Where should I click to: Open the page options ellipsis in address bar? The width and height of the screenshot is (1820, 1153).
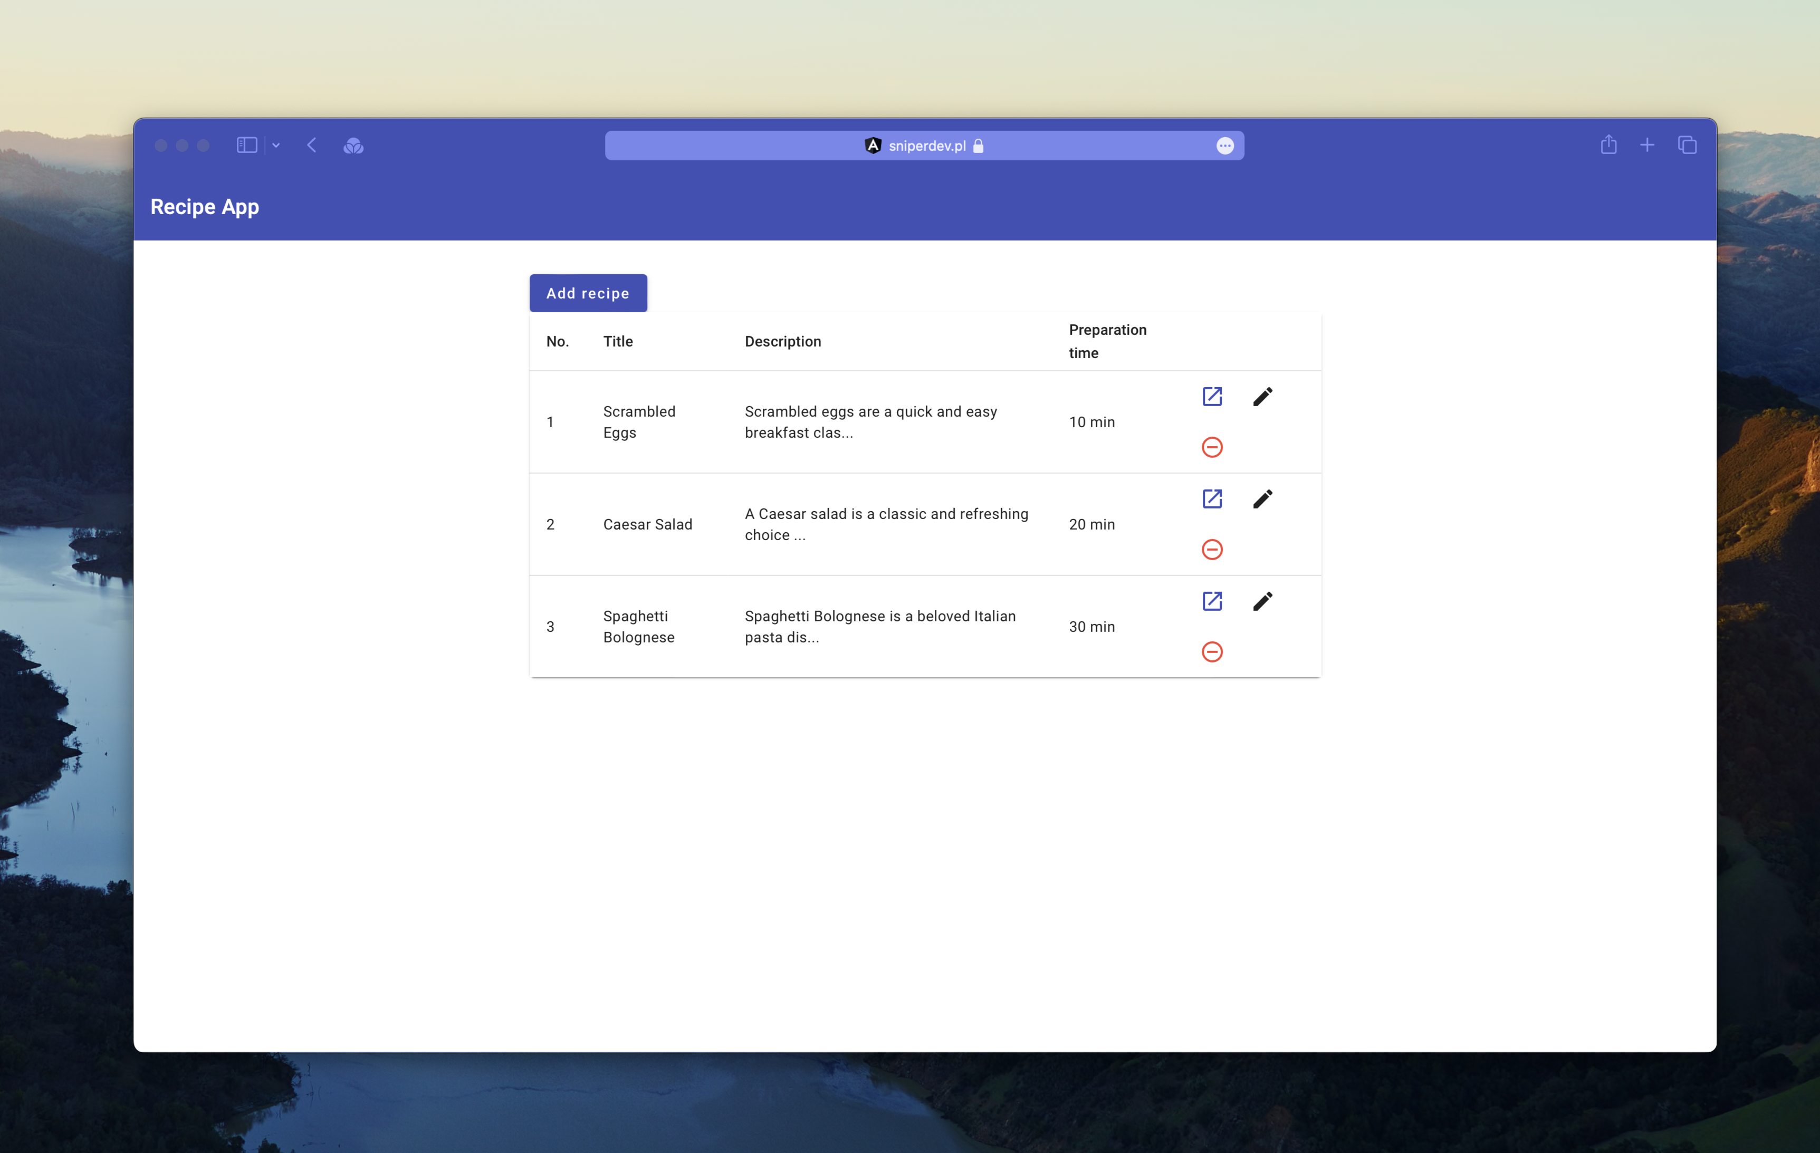pyautogui.click(x=1224, y=146)
